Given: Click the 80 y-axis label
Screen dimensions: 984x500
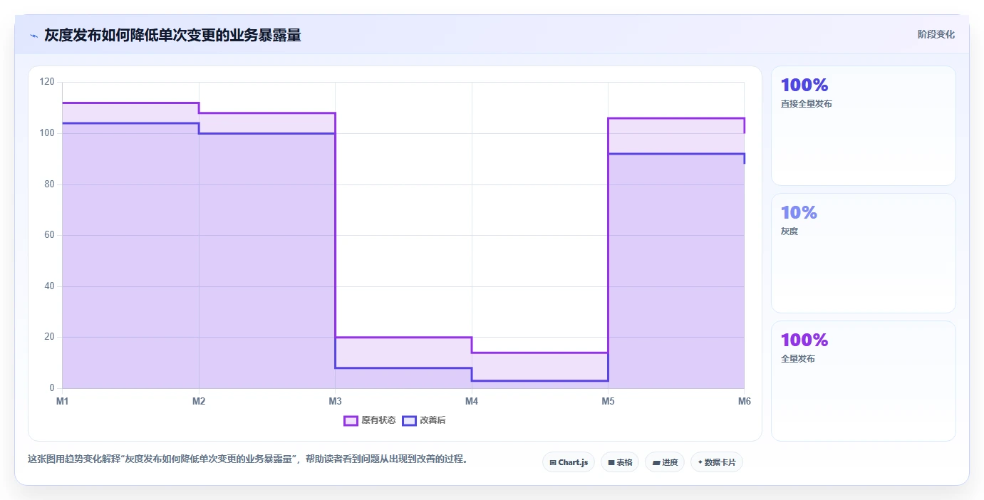Looking at the screenshot, I should (x=49, y=184).
